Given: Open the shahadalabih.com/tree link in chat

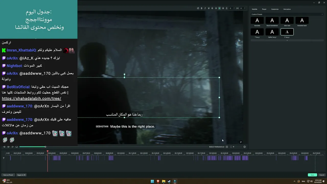Looking at the screenshot, I should 31,98.
